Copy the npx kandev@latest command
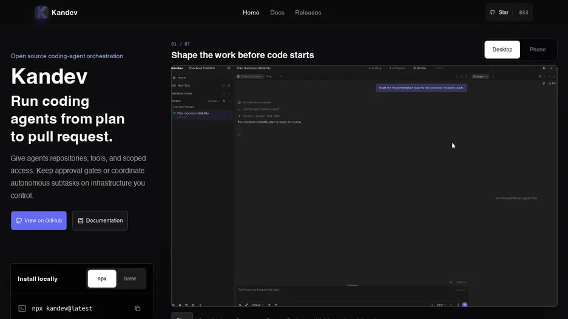The height and width of the screenshot is (319, 568). click(x=137, y=308)
